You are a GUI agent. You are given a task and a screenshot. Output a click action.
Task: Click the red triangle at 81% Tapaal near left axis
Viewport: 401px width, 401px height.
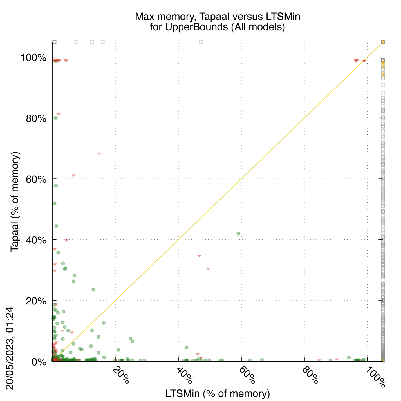[x=58, y=115]
